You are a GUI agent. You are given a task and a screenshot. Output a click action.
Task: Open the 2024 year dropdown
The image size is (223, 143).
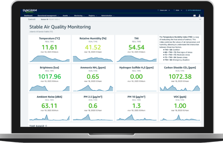pyautogui.click(x=178, y=10)
